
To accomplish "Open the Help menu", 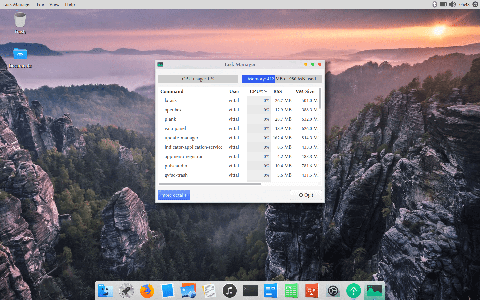I will pos(70,4).
